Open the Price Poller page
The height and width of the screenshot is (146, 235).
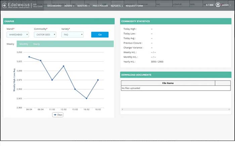click(x=101, y=6)
